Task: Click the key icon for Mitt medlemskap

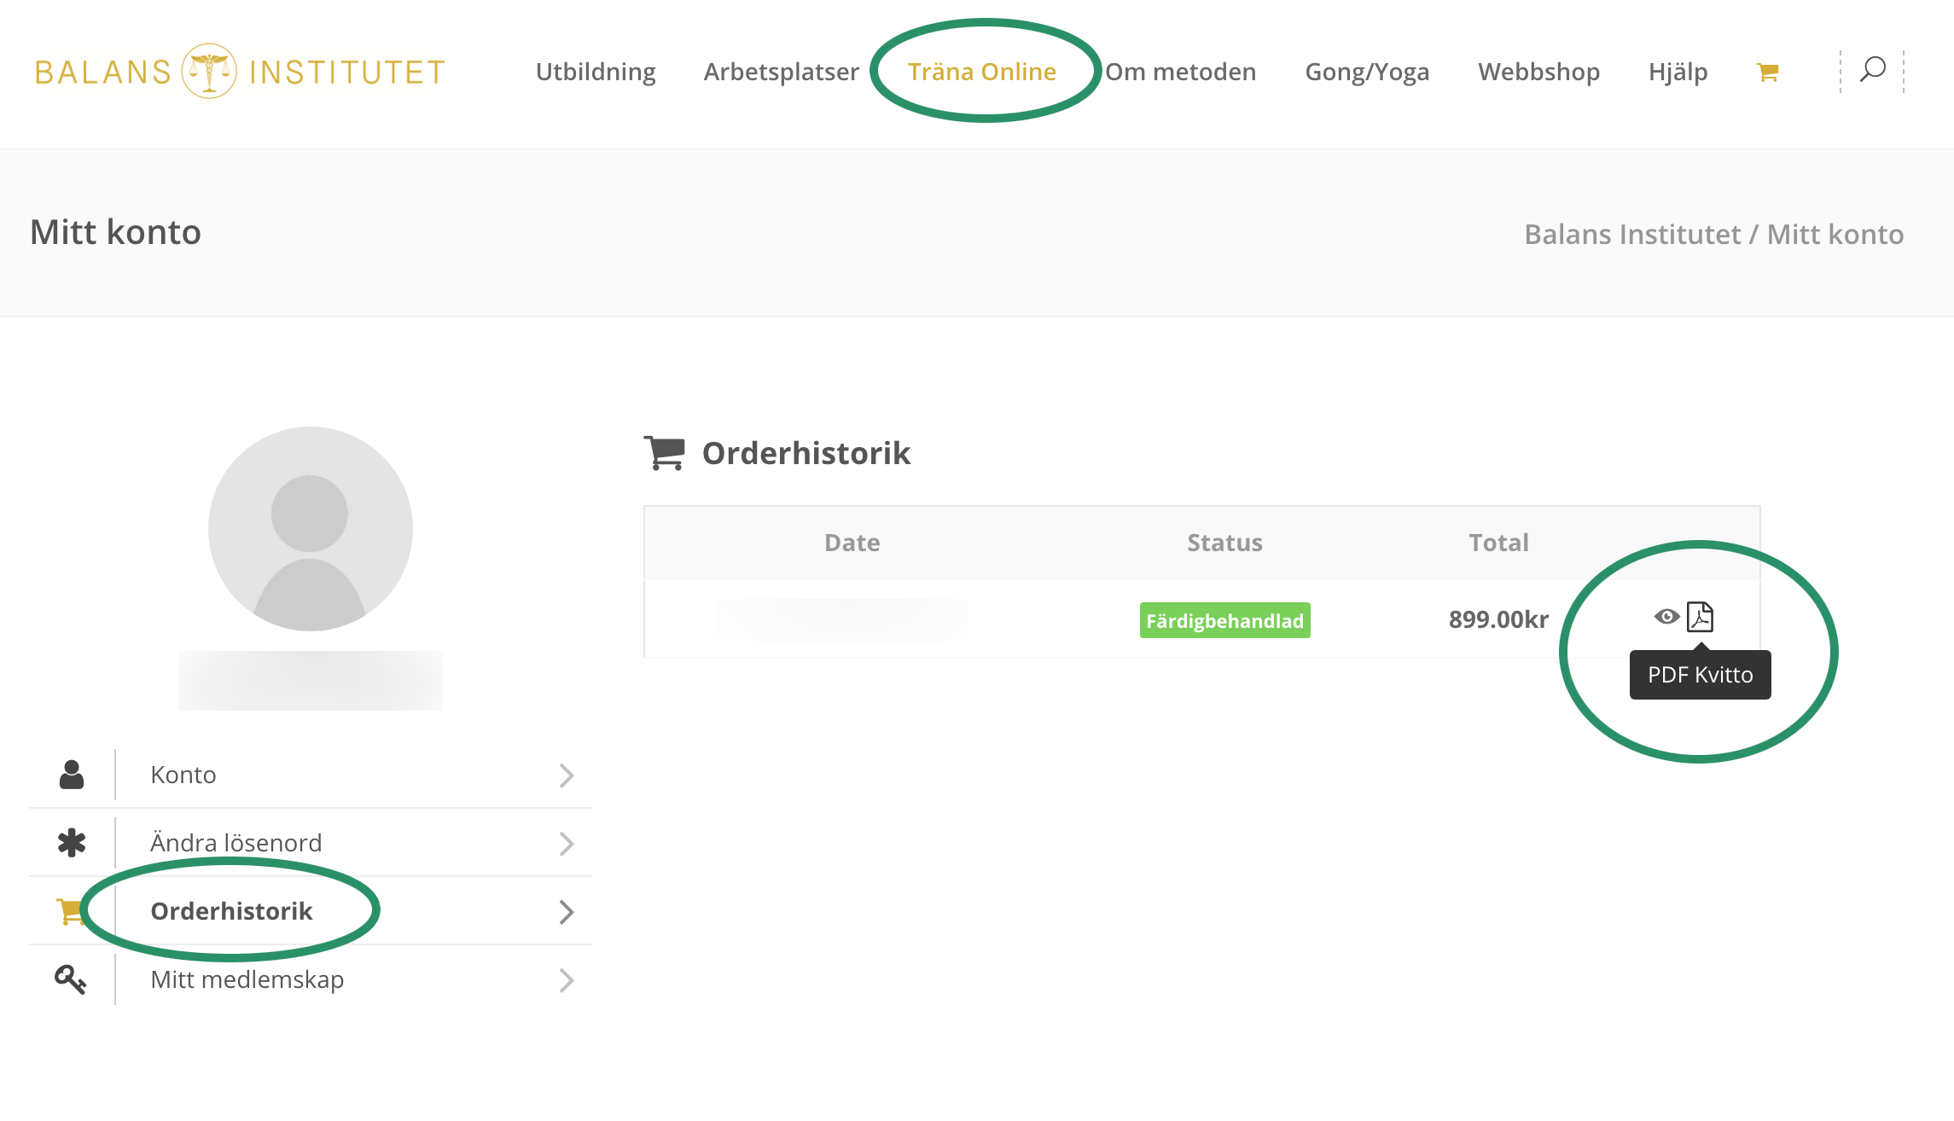Action: coord(70,979)
